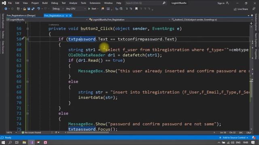Collapse the else block at line 72
Screen dimensions: 259x145
[28, 114]
